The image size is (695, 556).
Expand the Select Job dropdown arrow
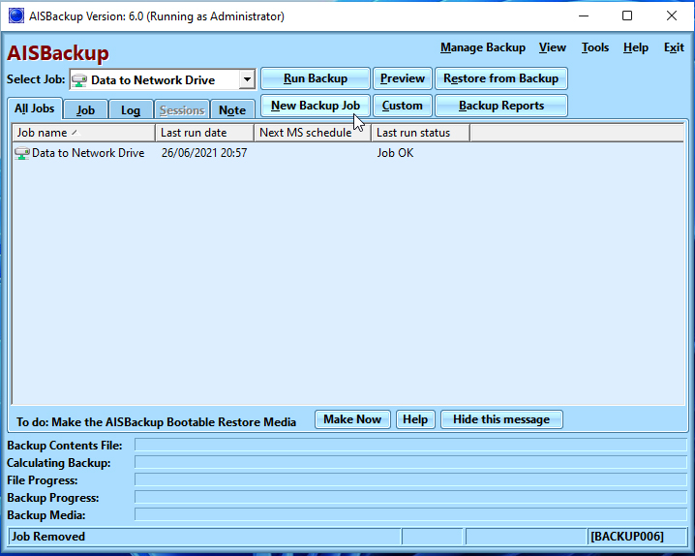[247, 80]
